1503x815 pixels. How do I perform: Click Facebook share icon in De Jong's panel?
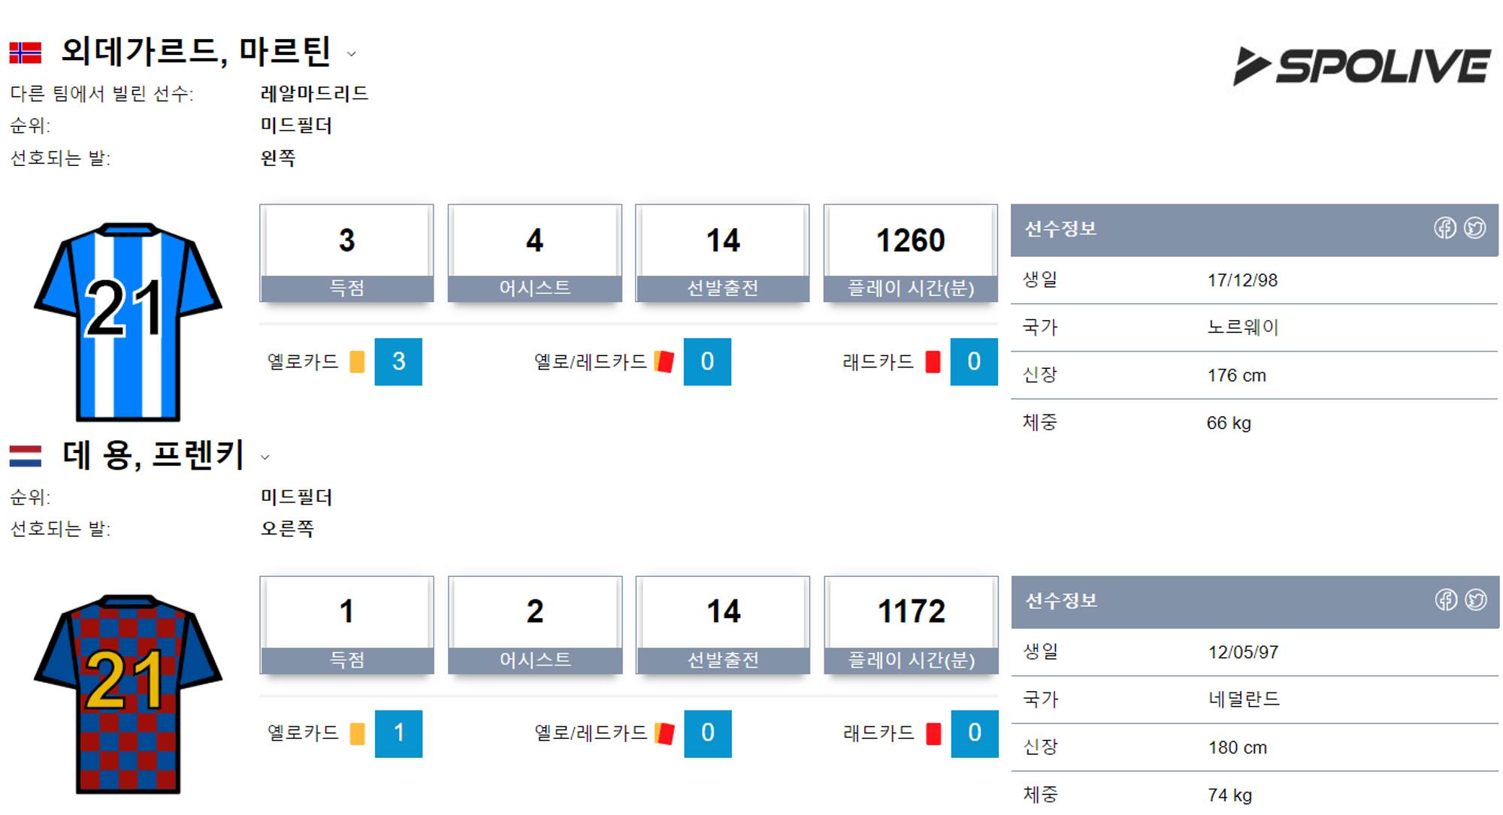1446,600
